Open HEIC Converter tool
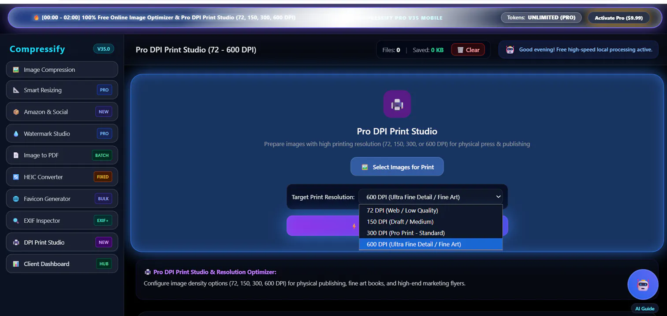 pyautogui.click(x=62, y=177)
